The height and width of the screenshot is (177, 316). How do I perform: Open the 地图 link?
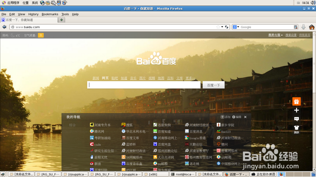pyautogui.click(x=161, y=78)
